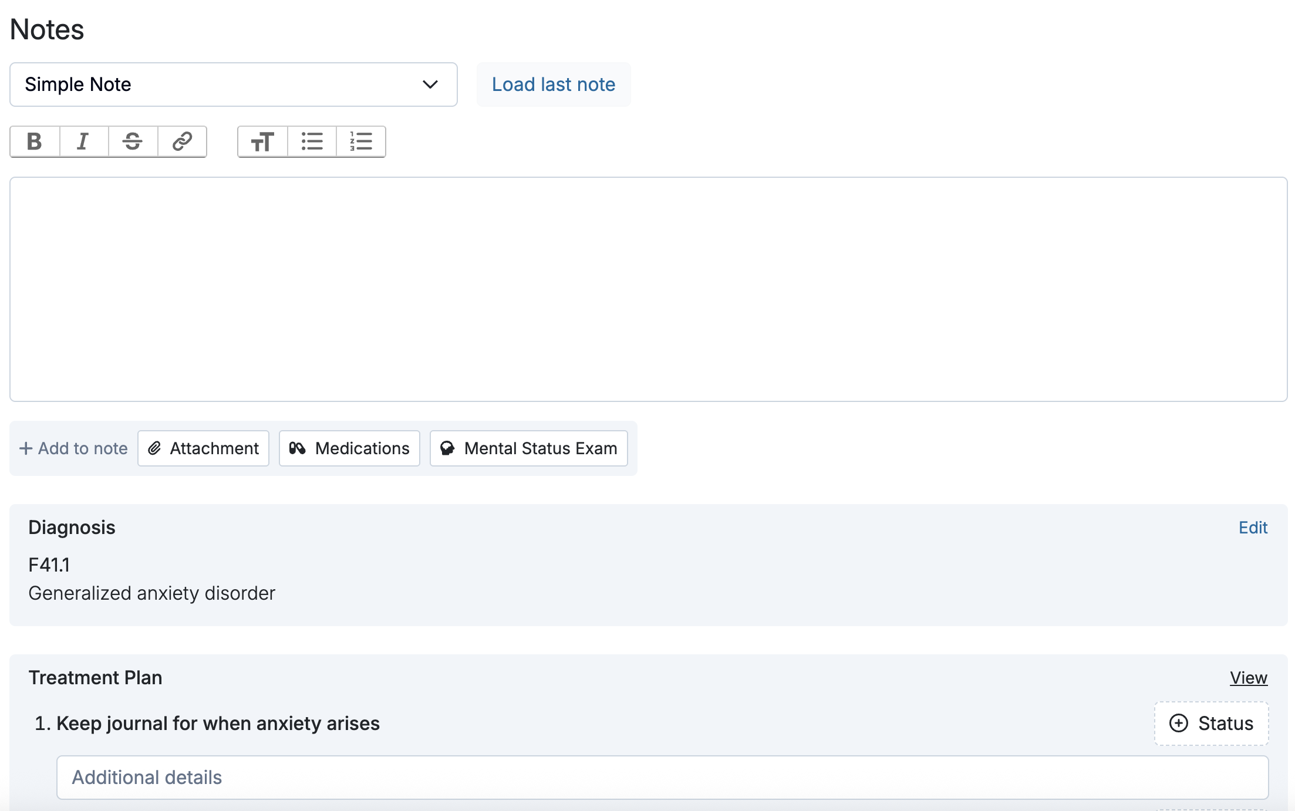Insert a hyperlink using the link icon
The image size is (1295, 811).
coord(182,141)
